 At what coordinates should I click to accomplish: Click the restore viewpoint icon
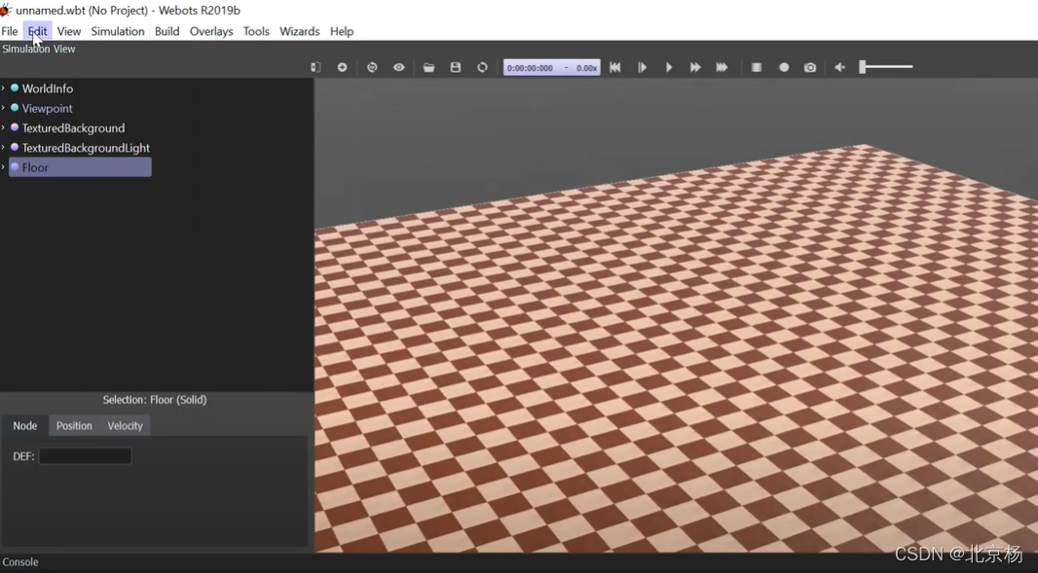click(372, 67)
